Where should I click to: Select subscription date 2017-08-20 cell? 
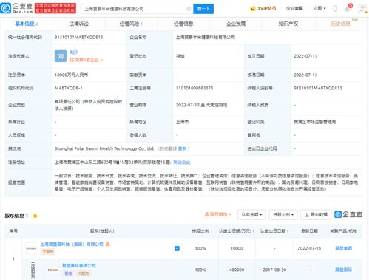point(274,270)
